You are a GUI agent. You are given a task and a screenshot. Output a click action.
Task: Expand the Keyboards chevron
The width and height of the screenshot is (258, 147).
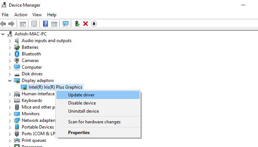[x=10, y=101]
